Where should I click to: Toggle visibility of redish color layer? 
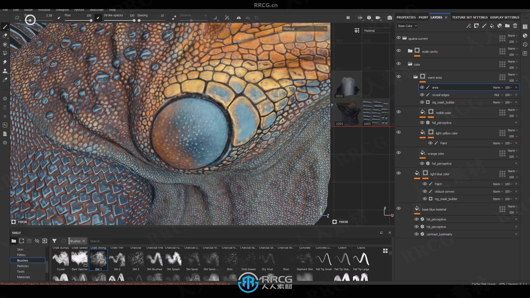tap(399, 112)
